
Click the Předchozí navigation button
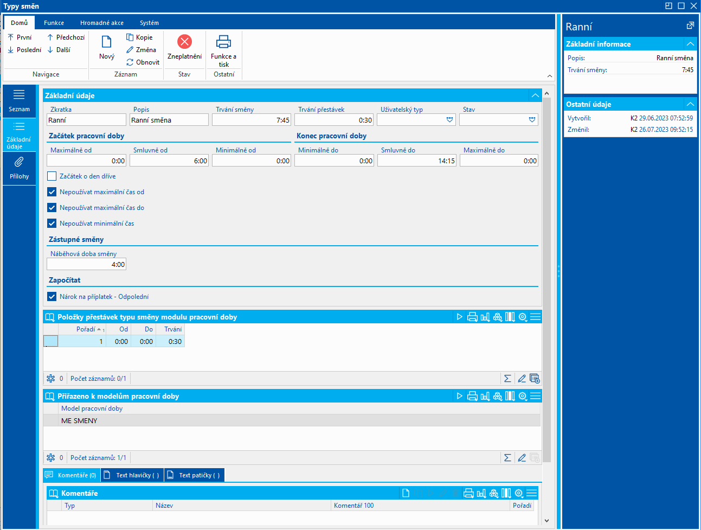tap(66, 37)
